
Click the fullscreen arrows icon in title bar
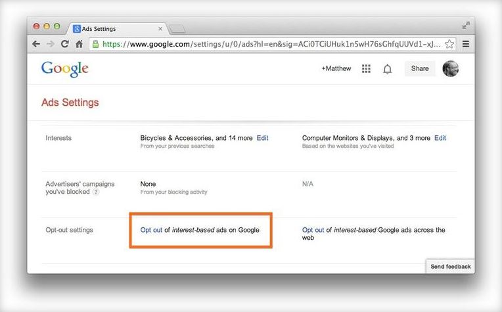(466, 25)
